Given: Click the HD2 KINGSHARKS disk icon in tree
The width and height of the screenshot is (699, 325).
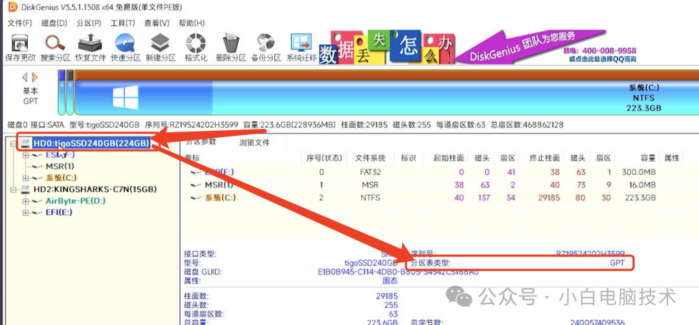Looking at the screenshot, I should click(x=27, y=190).
